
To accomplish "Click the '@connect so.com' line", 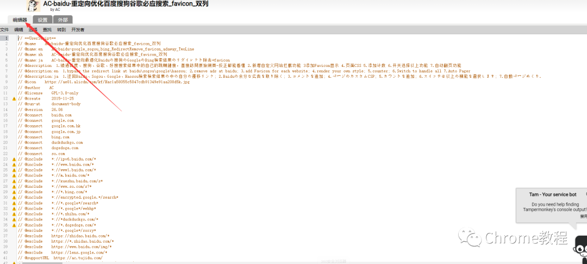I will coord(41,154).
